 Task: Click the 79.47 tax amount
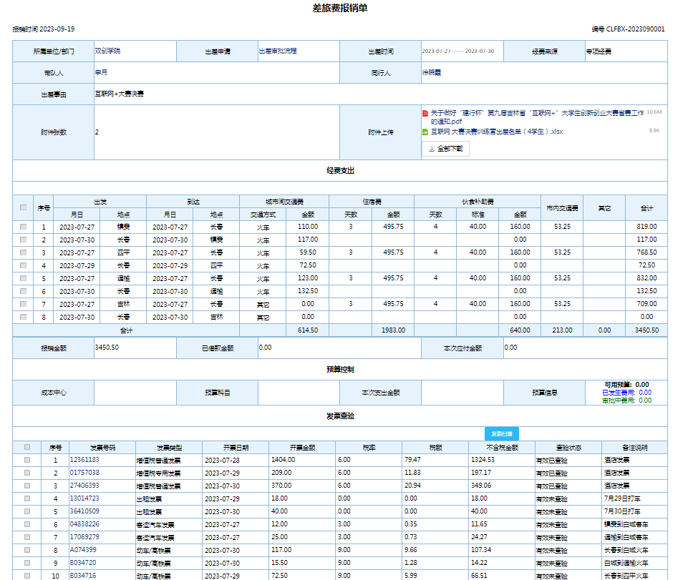(412, 460)
